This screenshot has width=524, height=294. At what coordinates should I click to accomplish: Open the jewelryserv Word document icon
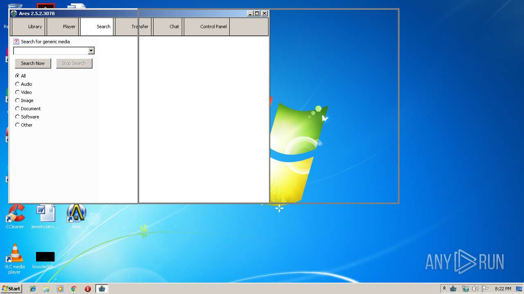[45, 217]
